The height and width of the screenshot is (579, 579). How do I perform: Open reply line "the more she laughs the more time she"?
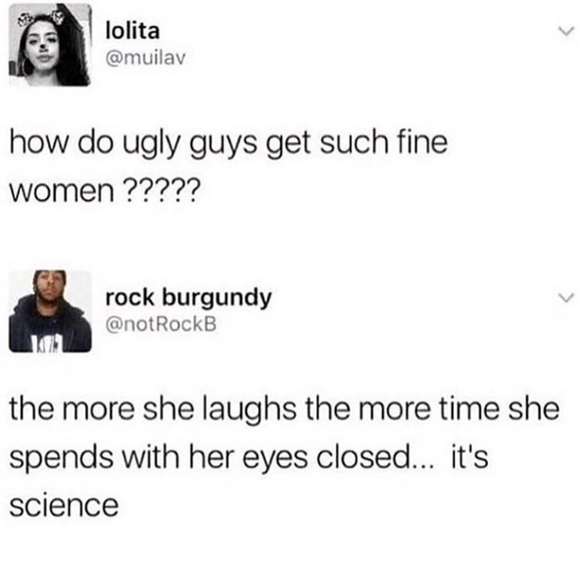[x=285, y=409]
